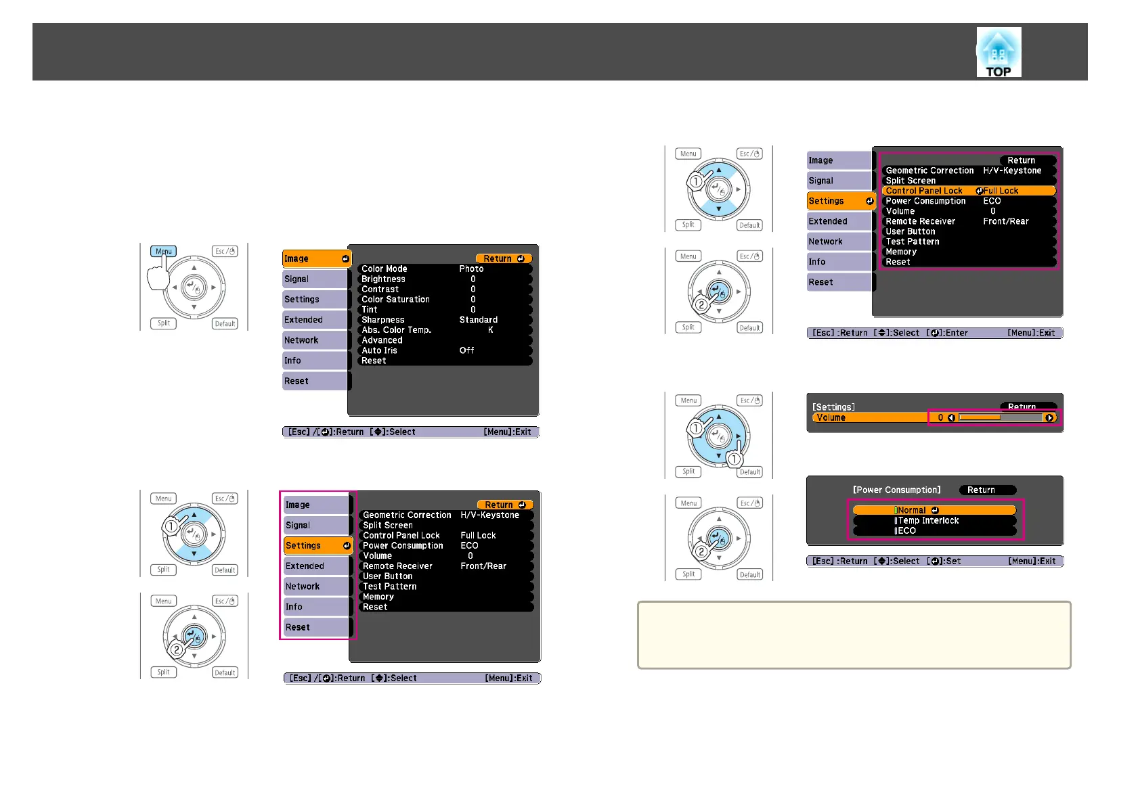Click the Color Mode row showing Photo
The image size is (1140, 805).
[x=445, y=269]
